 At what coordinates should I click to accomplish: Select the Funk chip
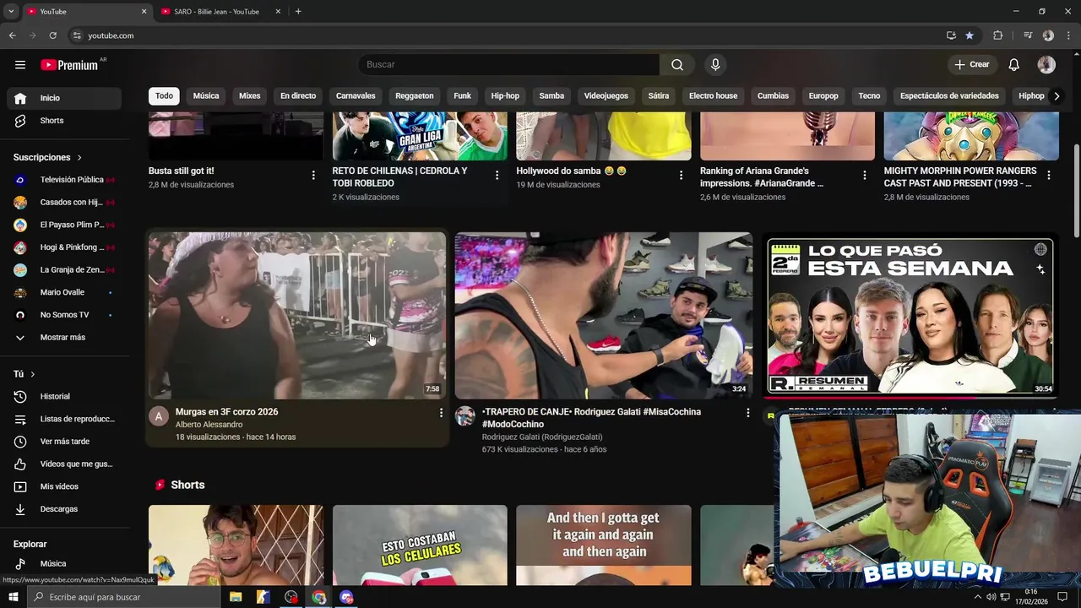[463, 96]
